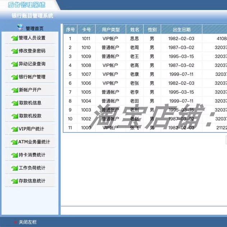
Task: Click the globe icon beside 管理首页
Action: 20,27
